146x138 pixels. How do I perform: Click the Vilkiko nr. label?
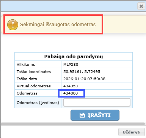[x=26, y=65]
